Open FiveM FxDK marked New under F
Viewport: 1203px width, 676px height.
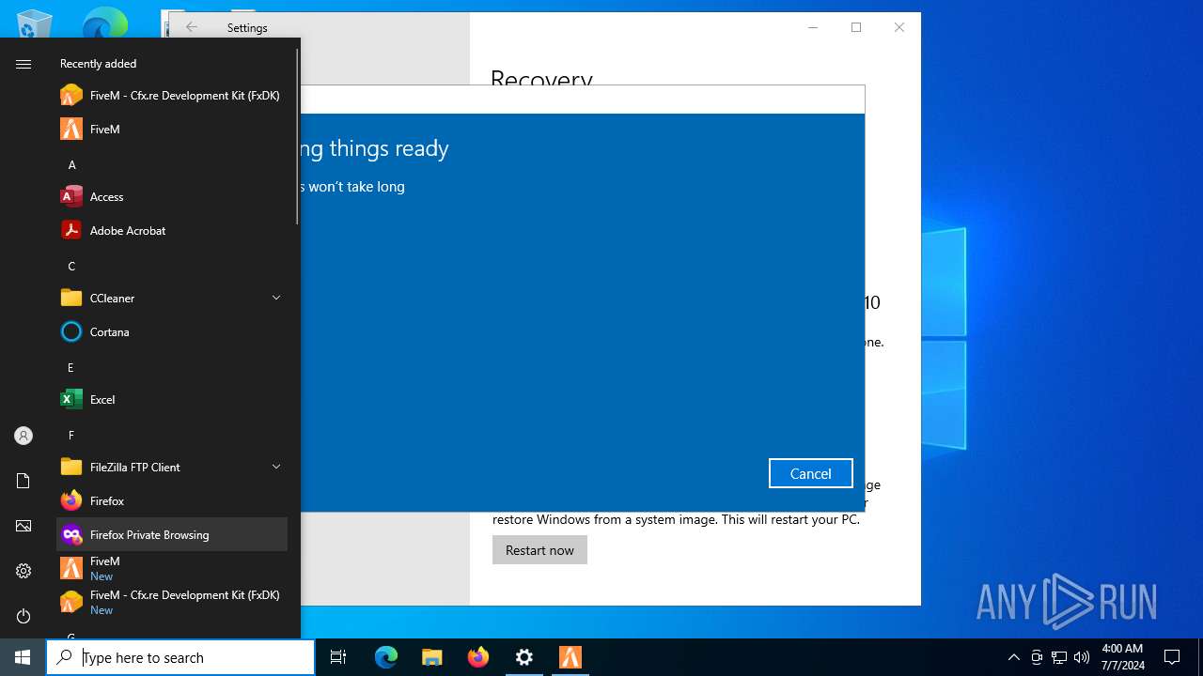pos(172,602)
